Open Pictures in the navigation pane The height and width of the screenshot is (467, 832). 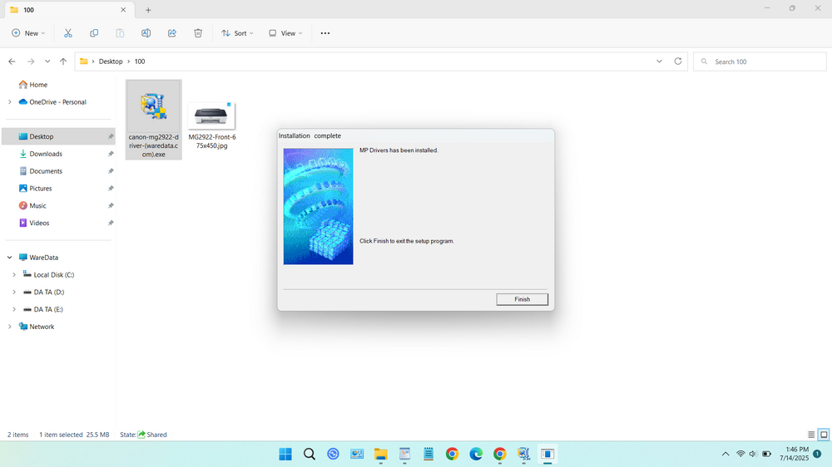[x=40, y=188]
